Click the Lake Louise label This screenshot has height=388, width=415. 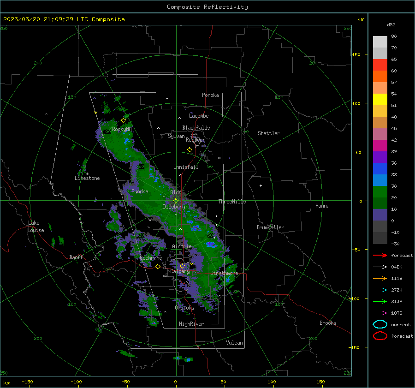(36, 227)
